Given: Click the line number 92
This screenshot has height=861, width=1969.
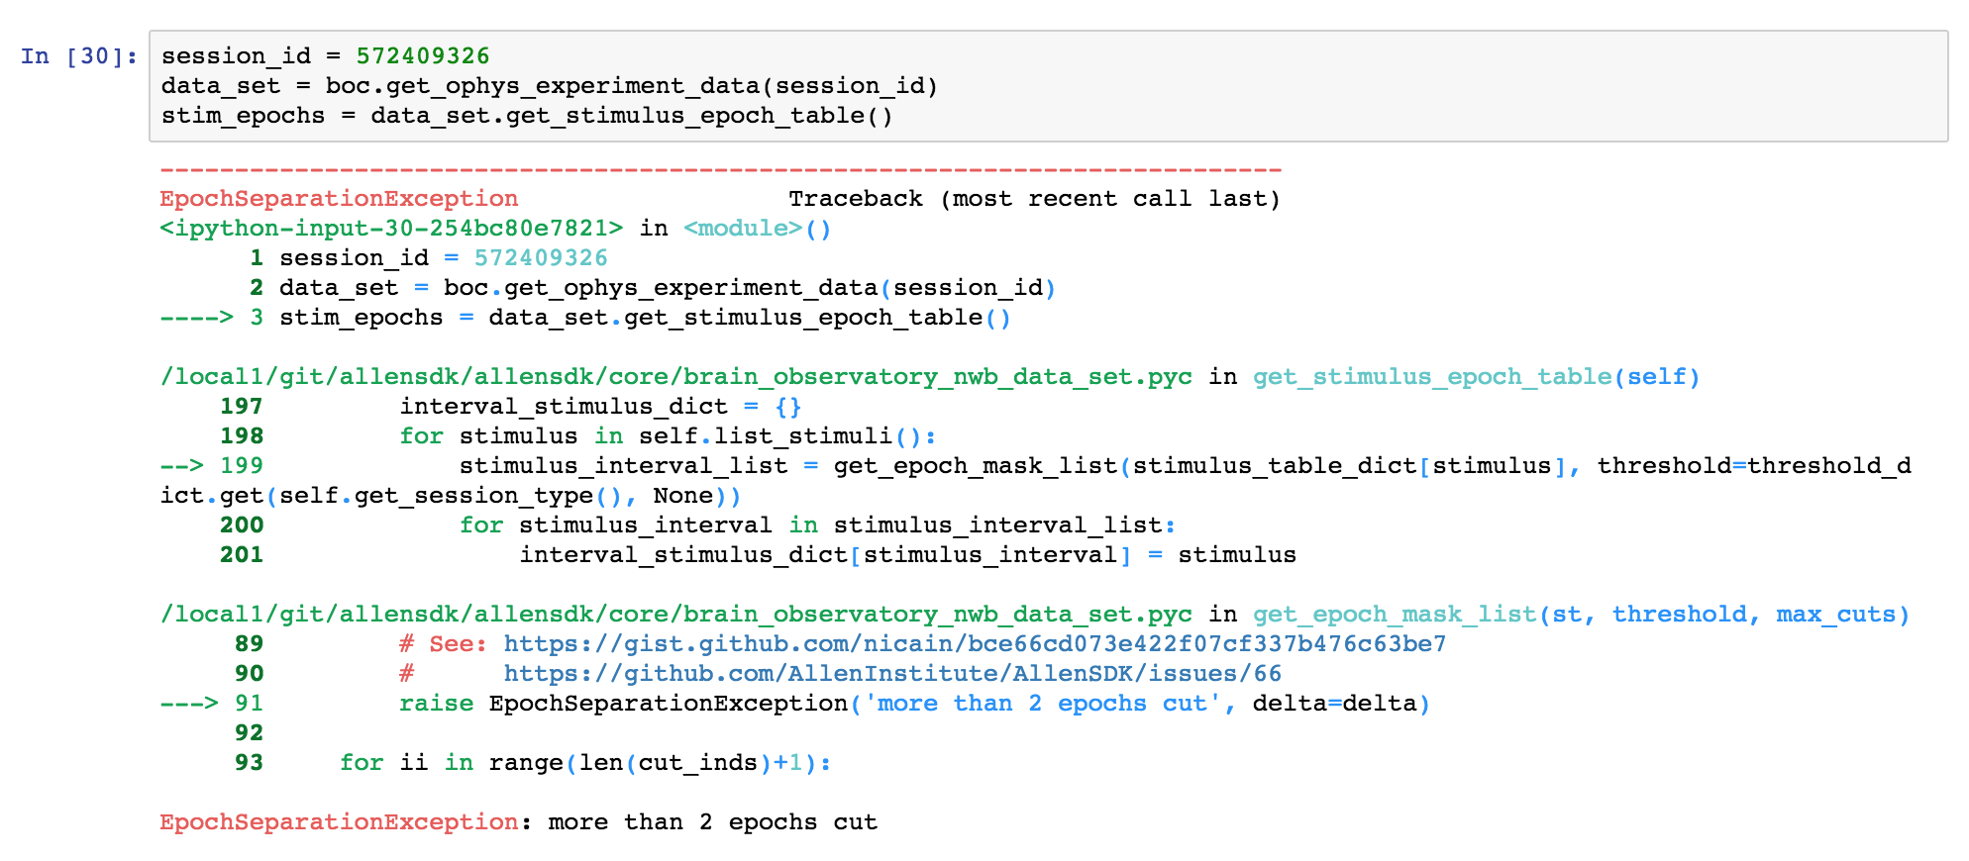Looking at the screenshot, I should [x=249, y=733].
